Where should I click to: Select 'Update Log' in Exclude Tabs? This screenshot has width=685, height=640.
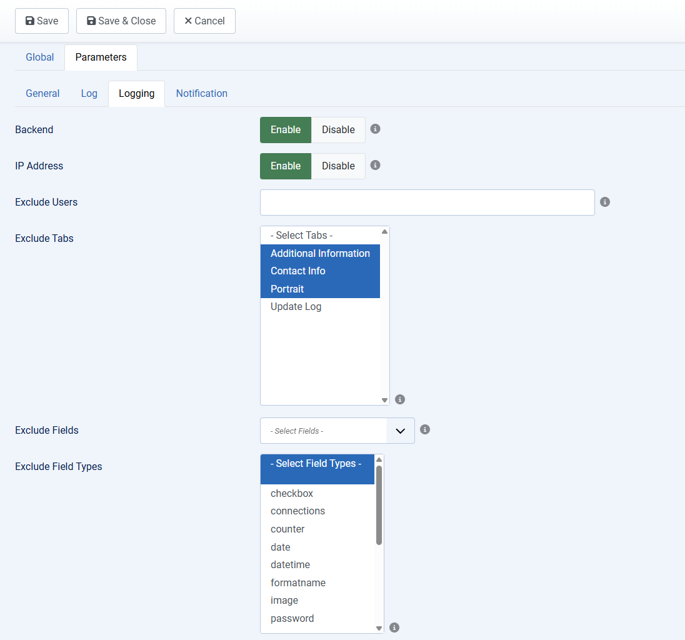tap(320, 307)
